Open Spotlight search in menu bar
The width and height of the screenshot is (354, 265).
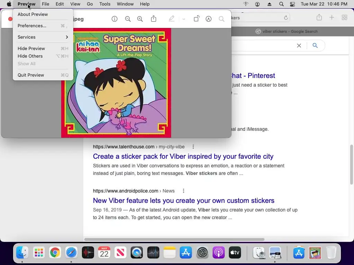281,4
